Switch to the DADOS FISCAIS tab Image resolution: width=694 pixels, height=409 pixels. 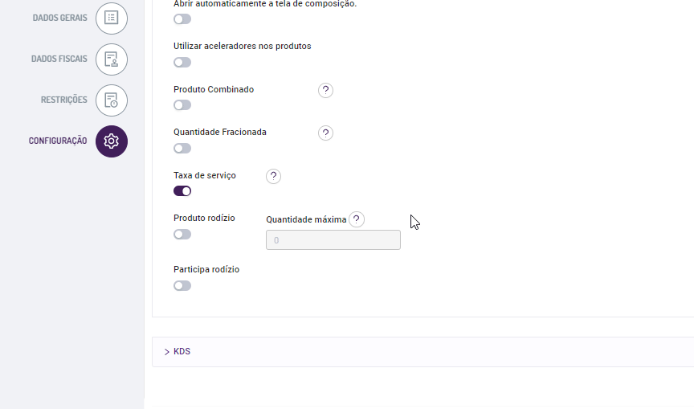[x=59, y=59]
